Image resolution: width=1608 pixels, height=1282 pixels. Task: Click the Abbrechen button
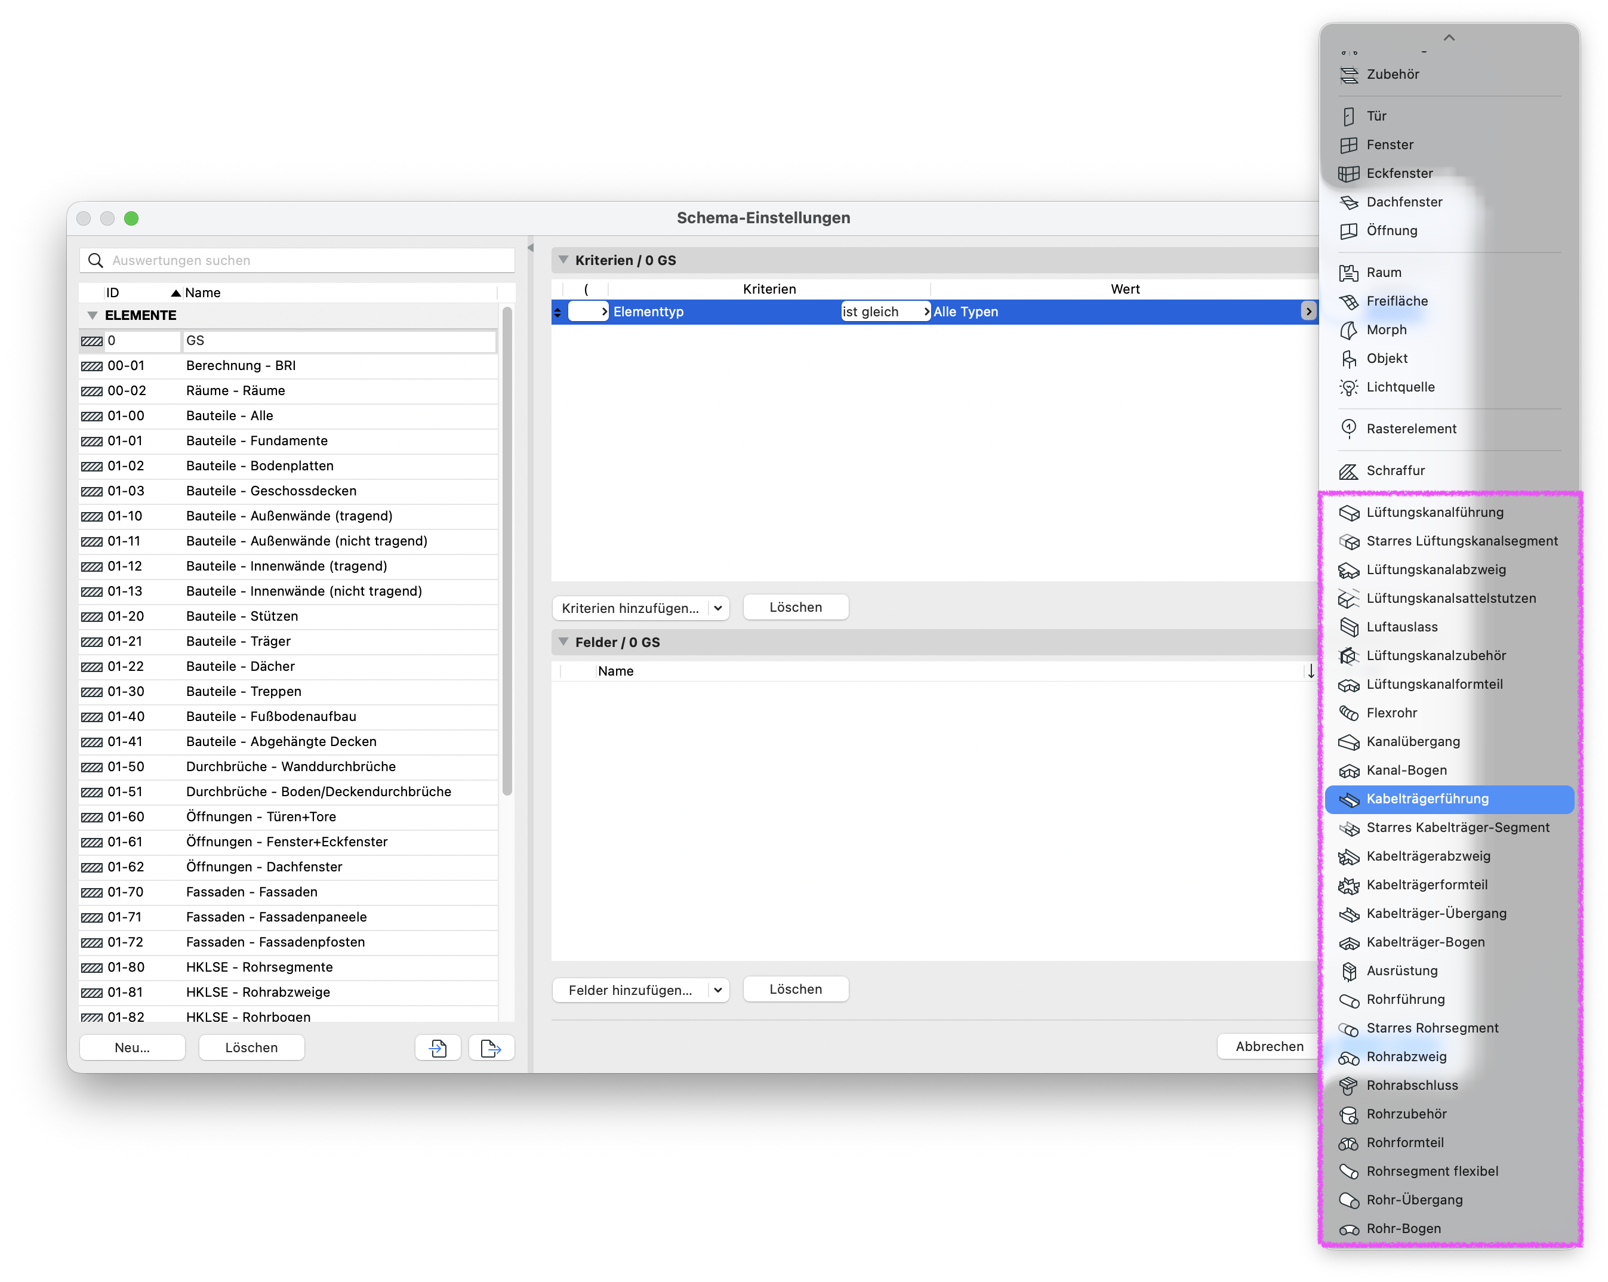pos(1270,1046)
